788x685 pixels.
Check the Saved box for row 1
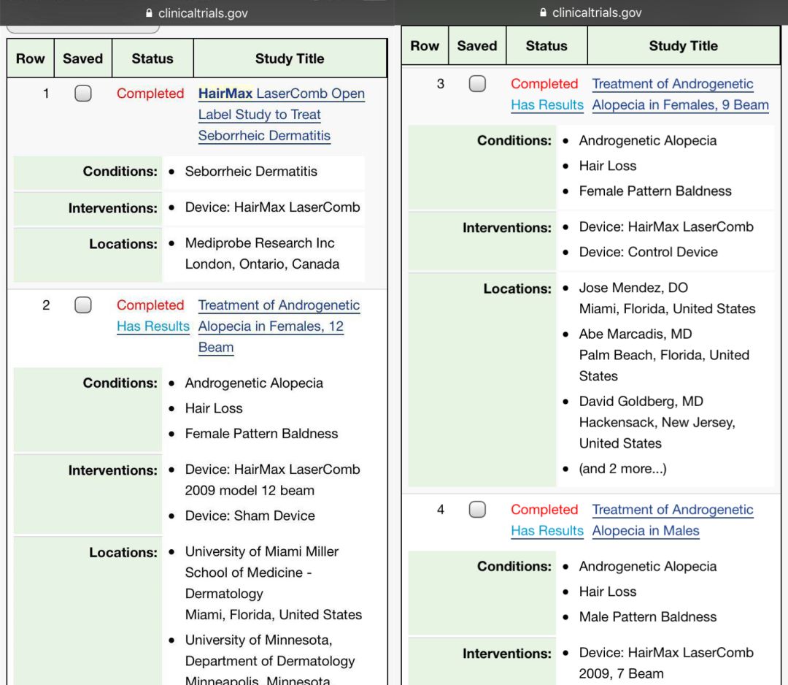[83, 93]
